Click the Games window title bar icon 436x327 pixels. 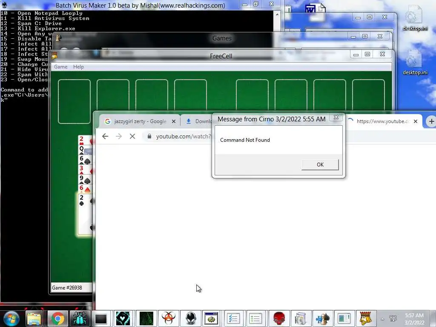coord(59,37)
